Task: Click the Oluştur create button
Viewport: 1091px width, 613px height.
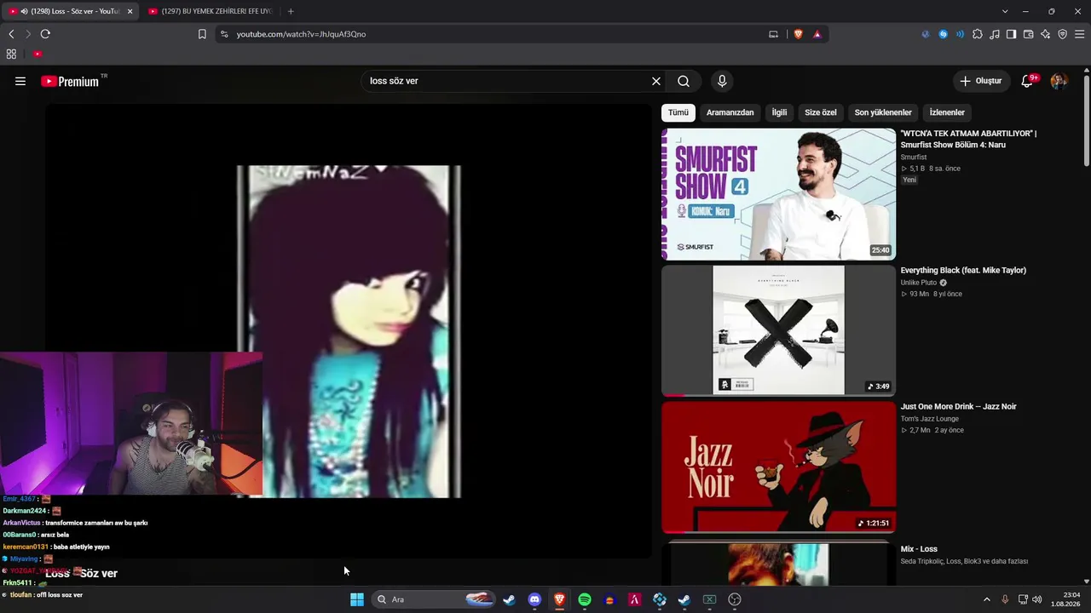Action: pyautogui.click(x=981, y=81)
